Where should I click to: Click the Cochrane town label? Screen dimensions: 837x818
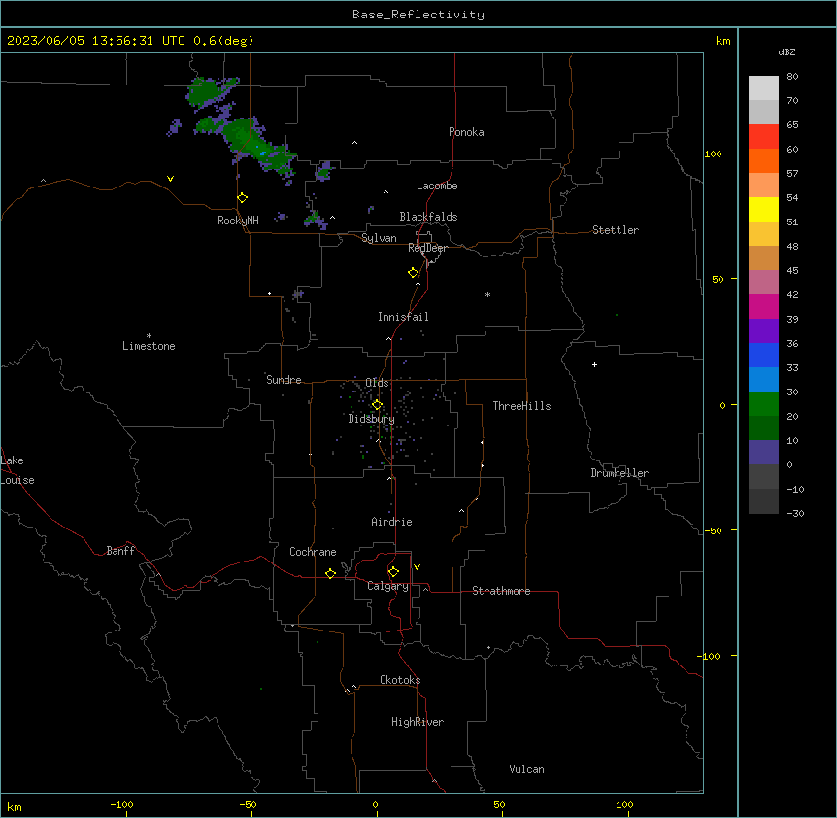coord(313,552)
